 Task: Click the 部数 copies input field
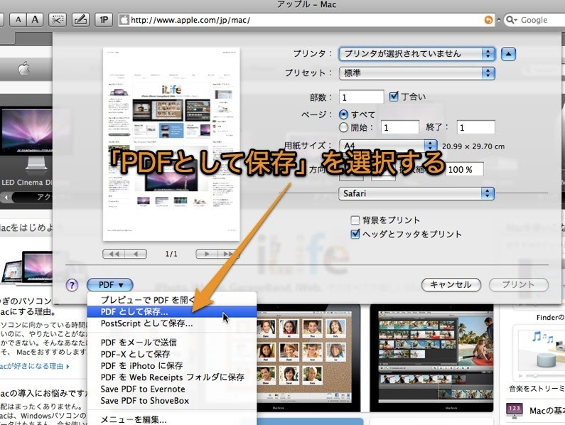(x=362, y=97)
